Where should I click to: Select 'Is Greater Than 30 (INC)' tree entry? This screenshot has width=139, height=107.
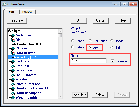coord(30,44)
